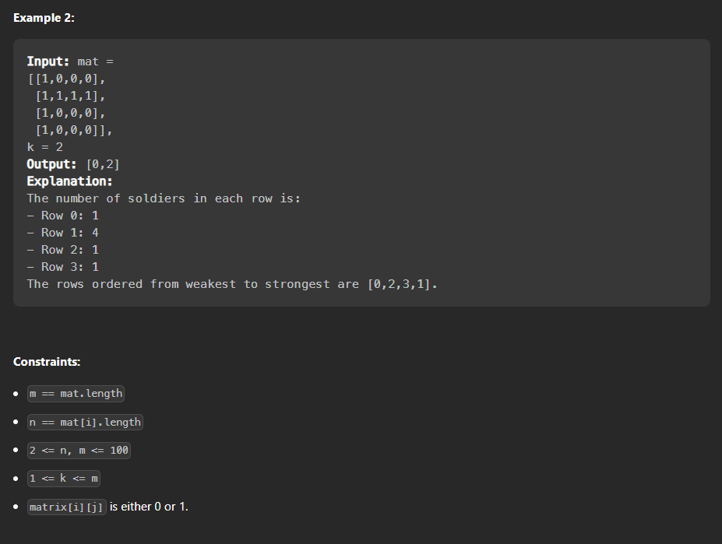Click the matrix[i][j] code snippet
The height and width of the screenshot is (544, 722).
[67, 507]
